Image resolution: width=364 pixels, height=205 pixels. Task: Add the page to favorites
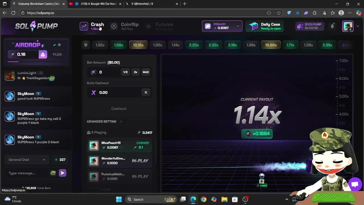coord(279,13)
